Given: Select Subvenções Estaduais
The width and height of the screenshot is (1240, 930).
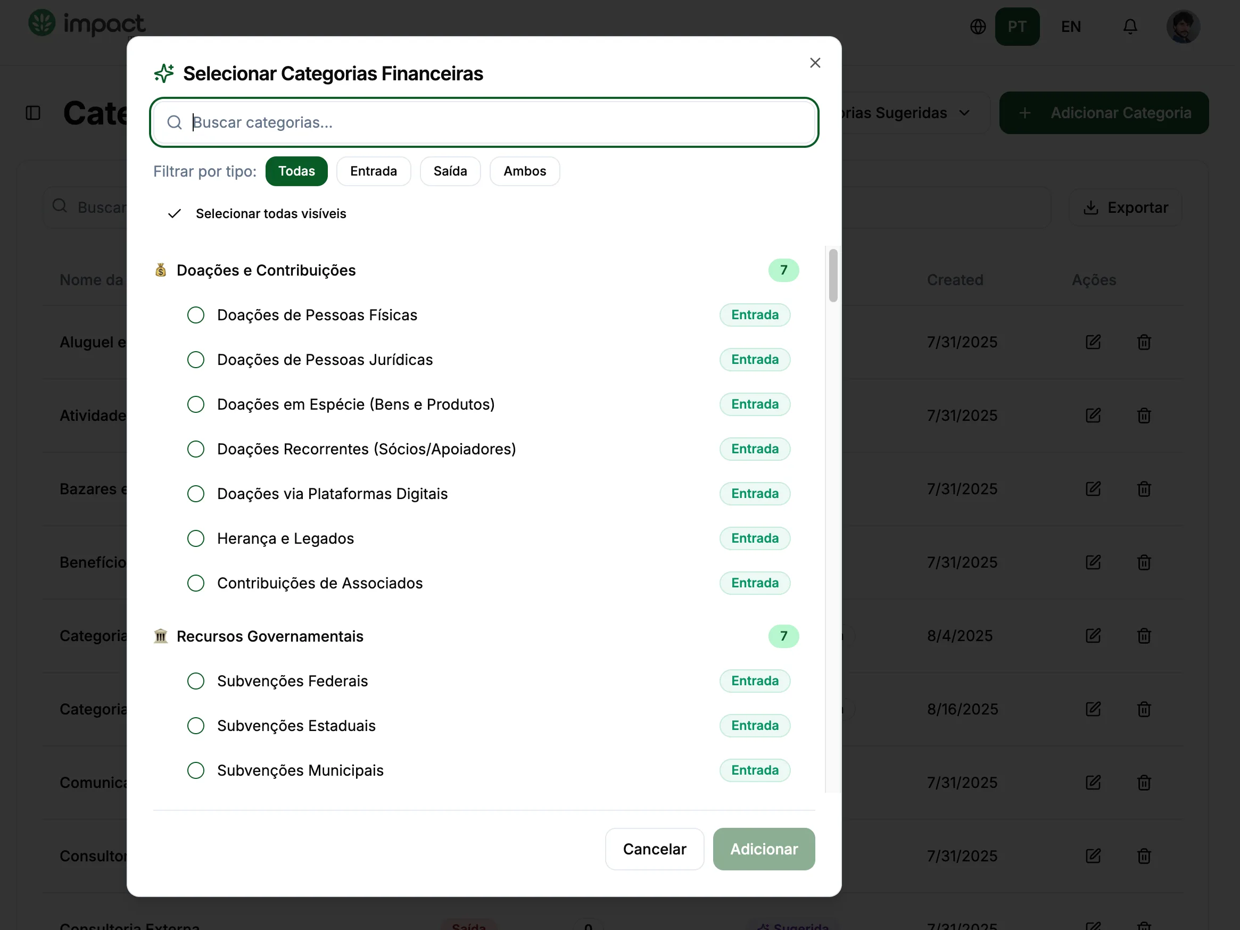Looking at the screenshot, I should (196, 726).
